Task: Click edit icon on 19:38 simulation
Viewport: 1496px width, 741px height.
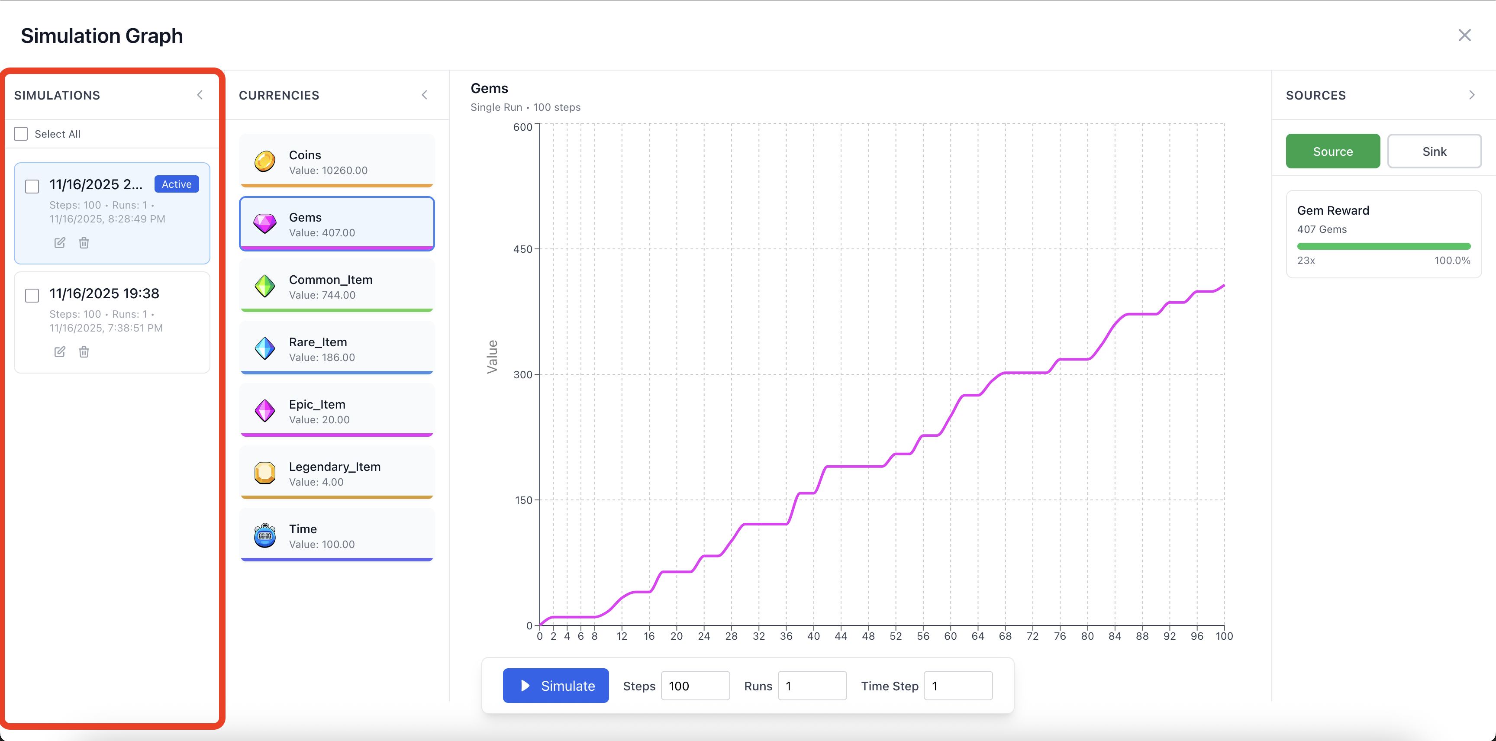Action: tap(60, 352)
